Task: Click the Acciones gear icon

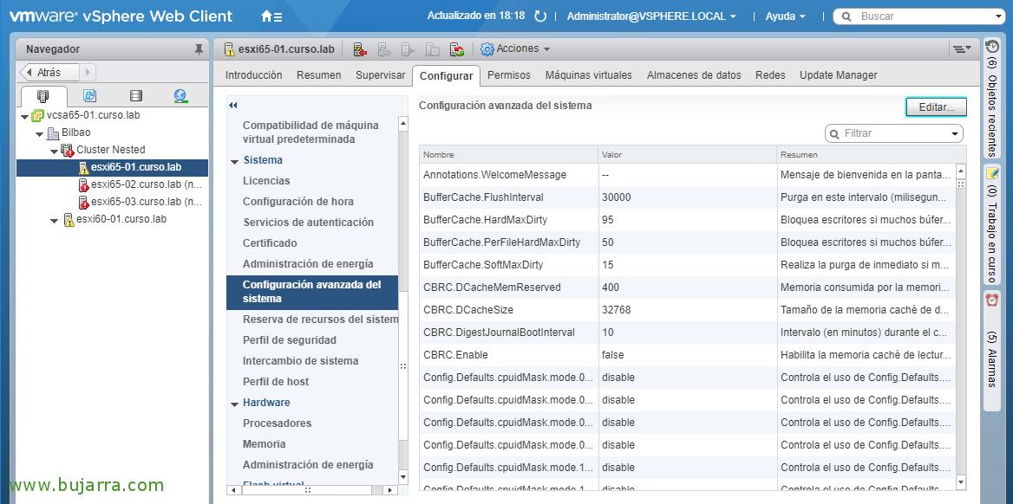Action: (487, 49)
